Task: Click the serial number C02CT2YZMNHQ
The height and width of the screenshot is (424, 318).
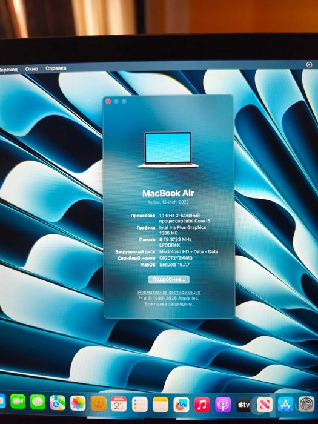Action: pos(176,258)
